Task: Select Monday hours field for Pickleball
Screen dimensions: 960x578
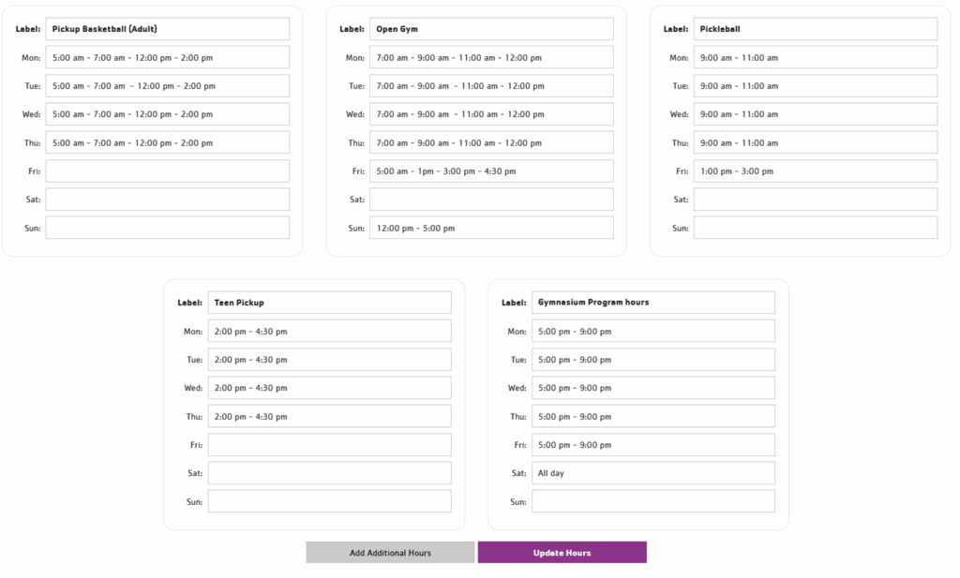Action: [816, 57]
